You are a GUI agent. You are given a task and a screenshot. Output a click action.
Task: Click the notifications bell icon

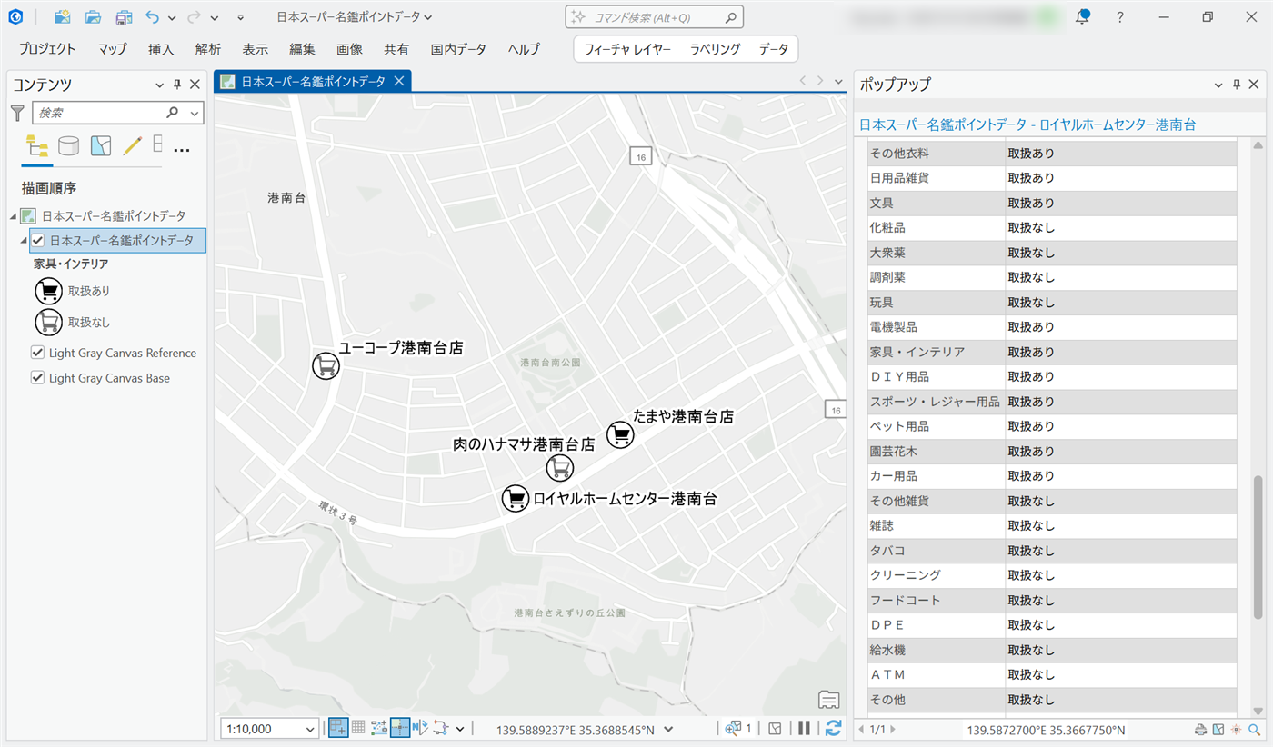(1082, 17)
